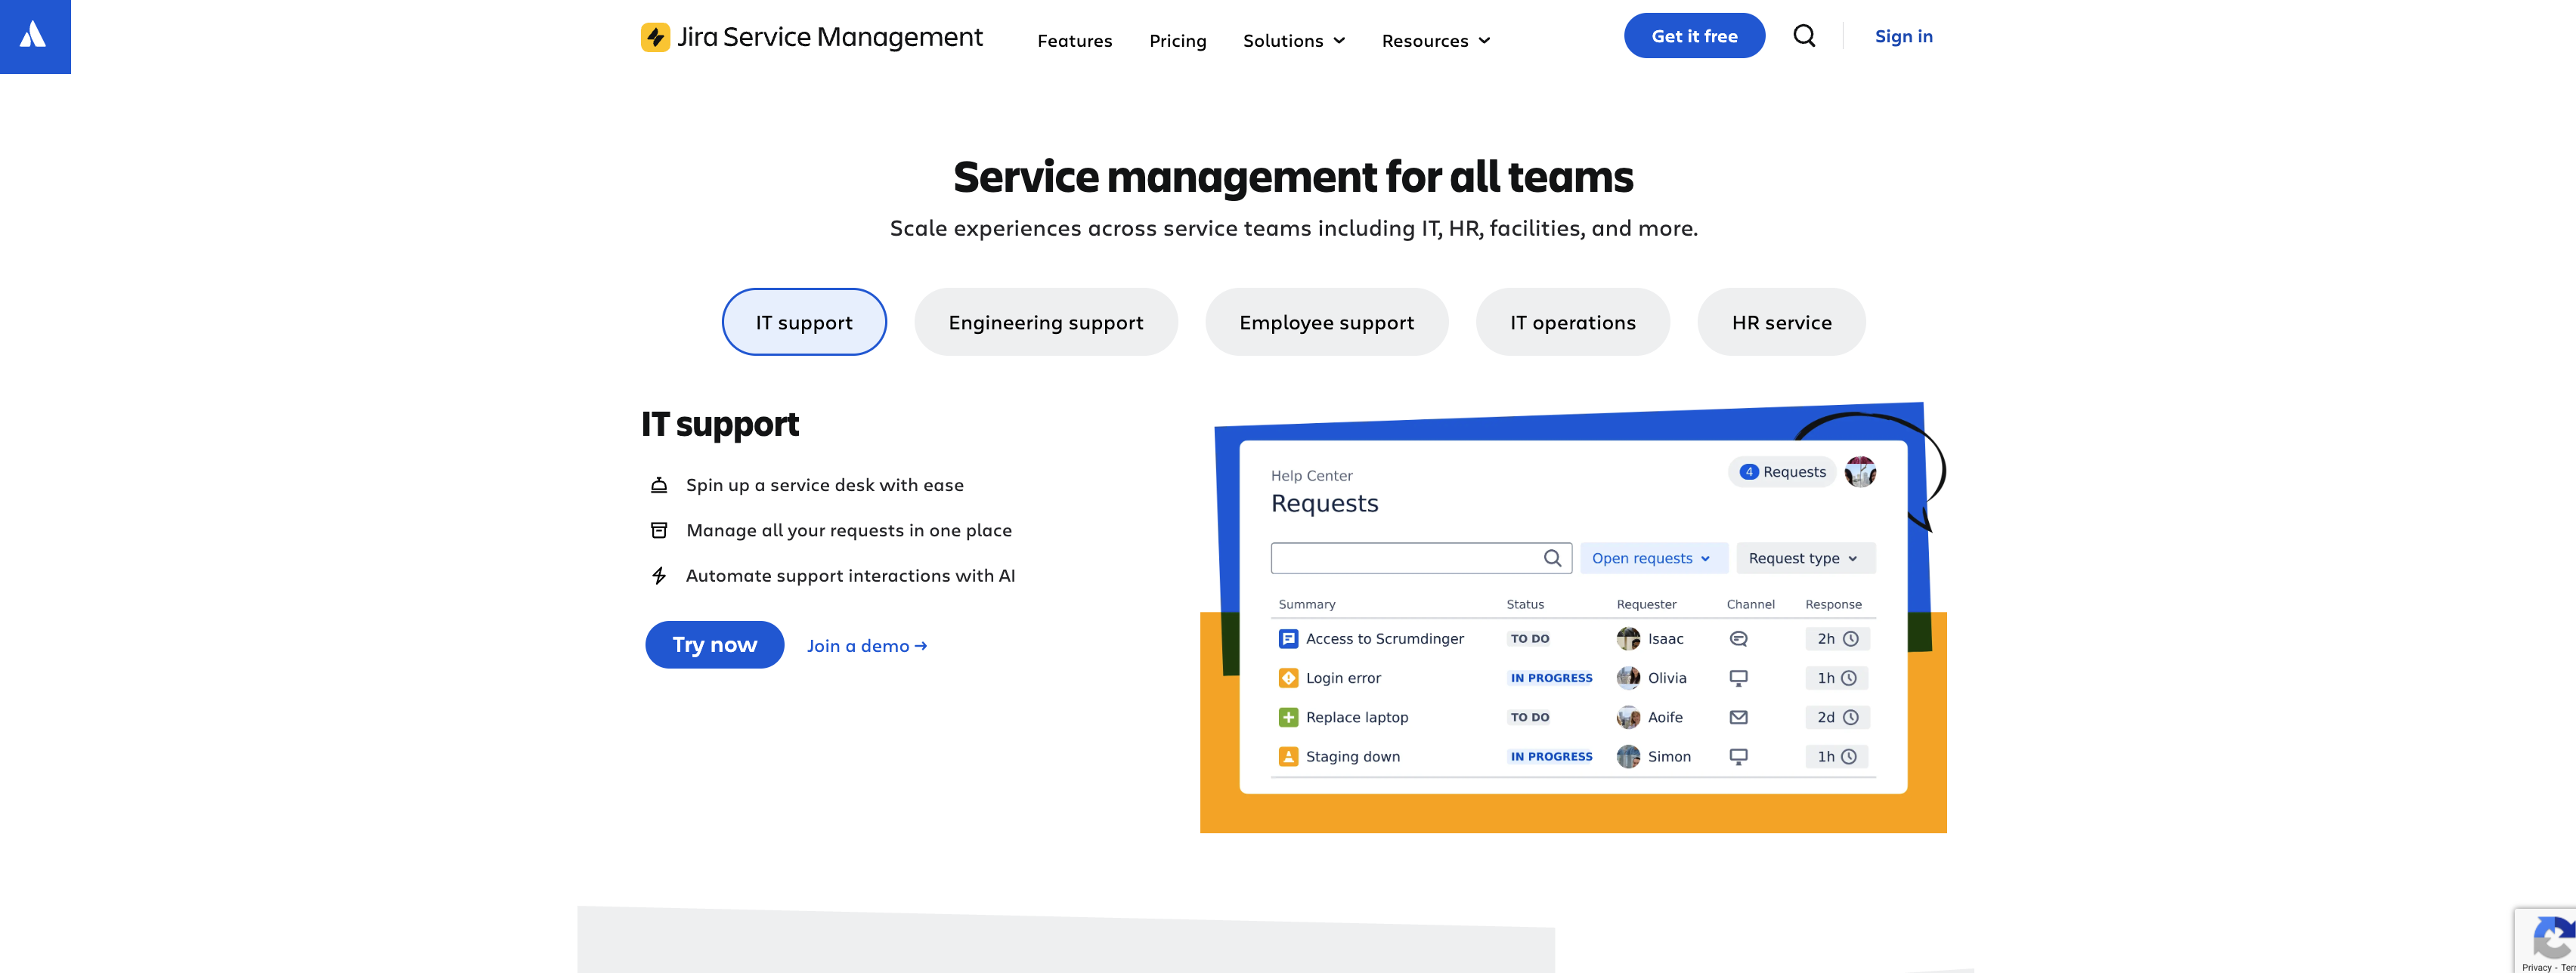Click the blue issue icon for Access to Scrumdinger

pos(1288,638)
